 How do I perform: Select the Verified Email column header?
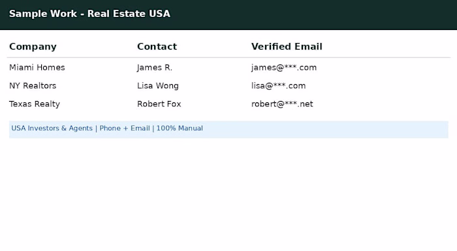tap(287, 46)
